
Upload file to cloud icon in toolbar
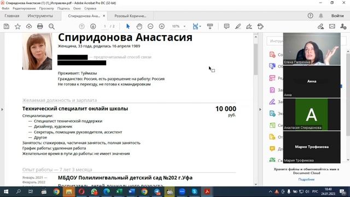[29, 26]
